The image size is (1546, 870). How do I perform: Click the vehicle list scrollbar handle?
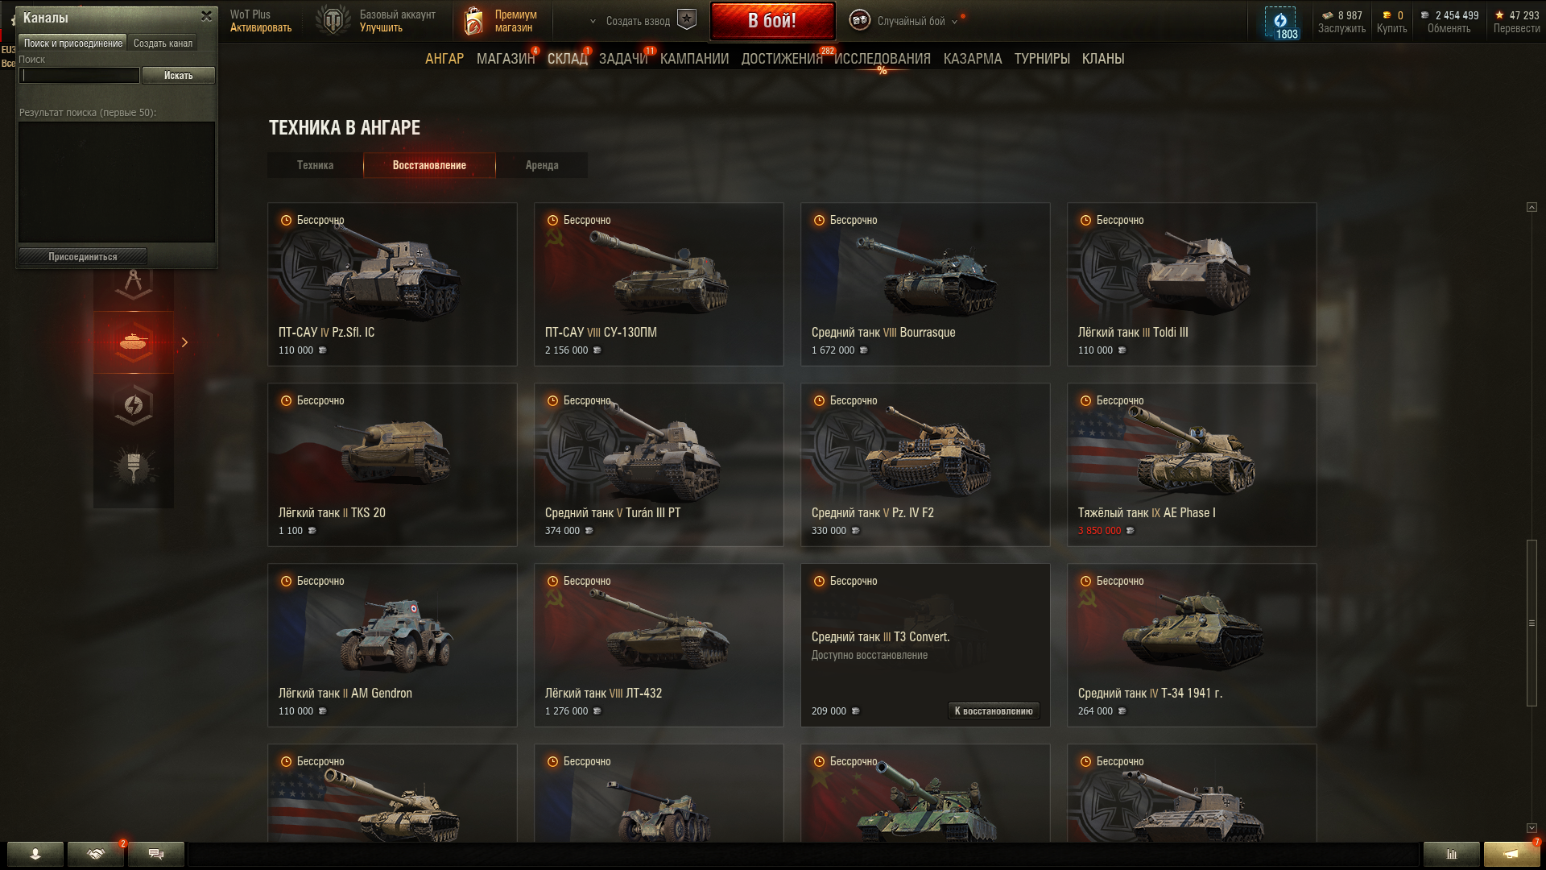click(x=1532, y=623)
